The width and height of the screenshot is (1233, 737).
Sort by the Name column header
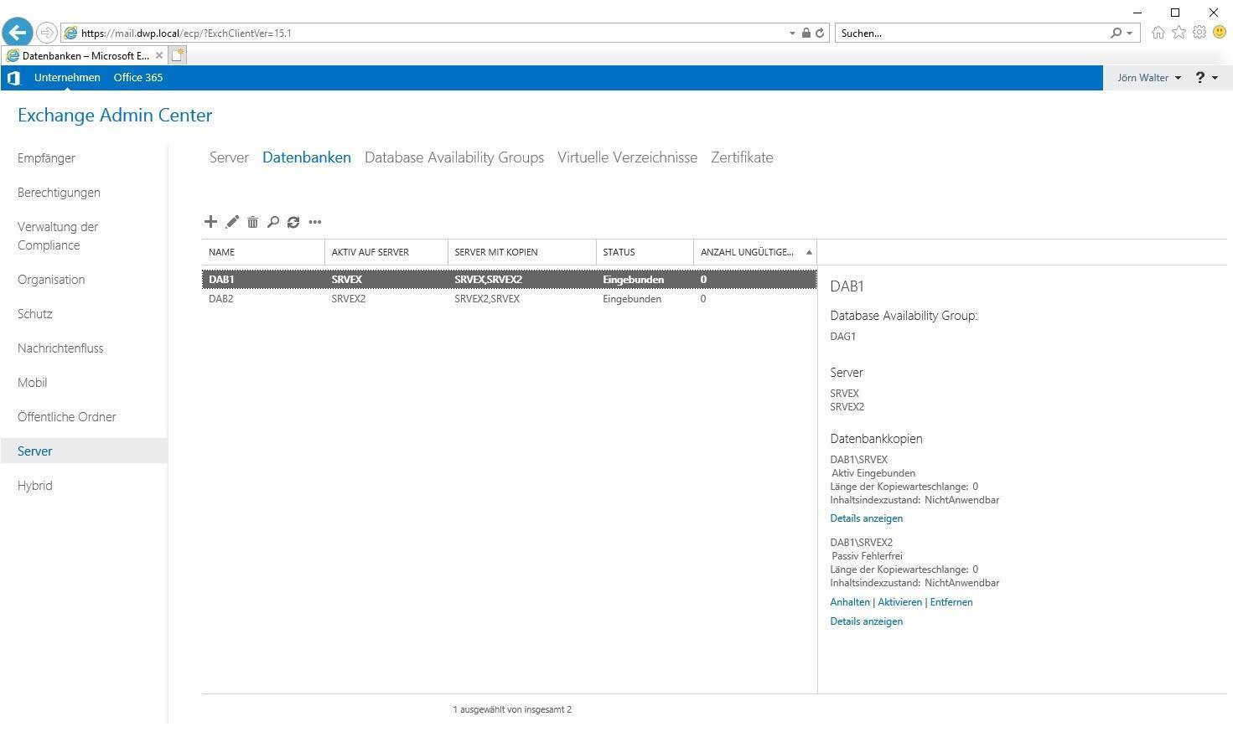(x=262, y=252)
